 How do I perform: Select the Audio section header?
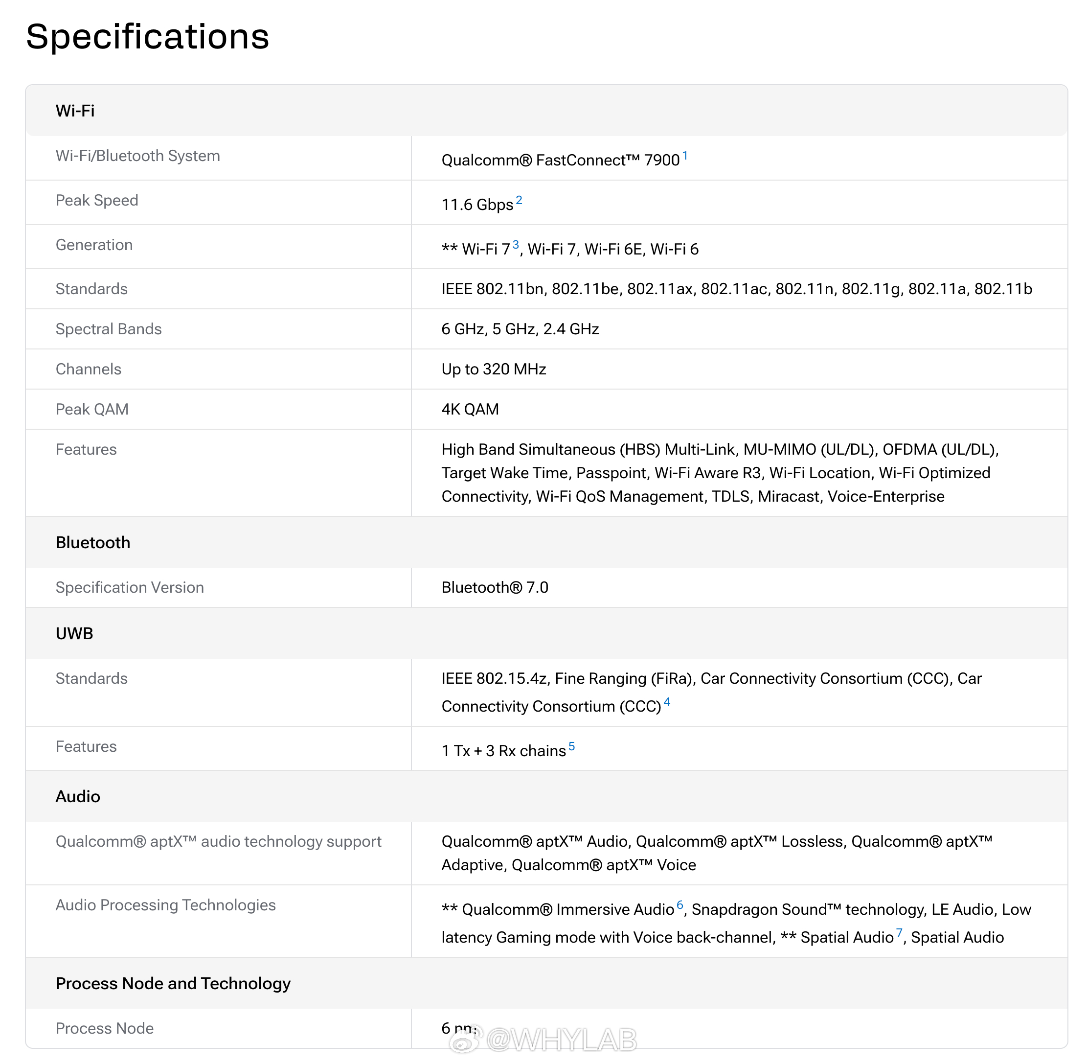tap(78, 797)
